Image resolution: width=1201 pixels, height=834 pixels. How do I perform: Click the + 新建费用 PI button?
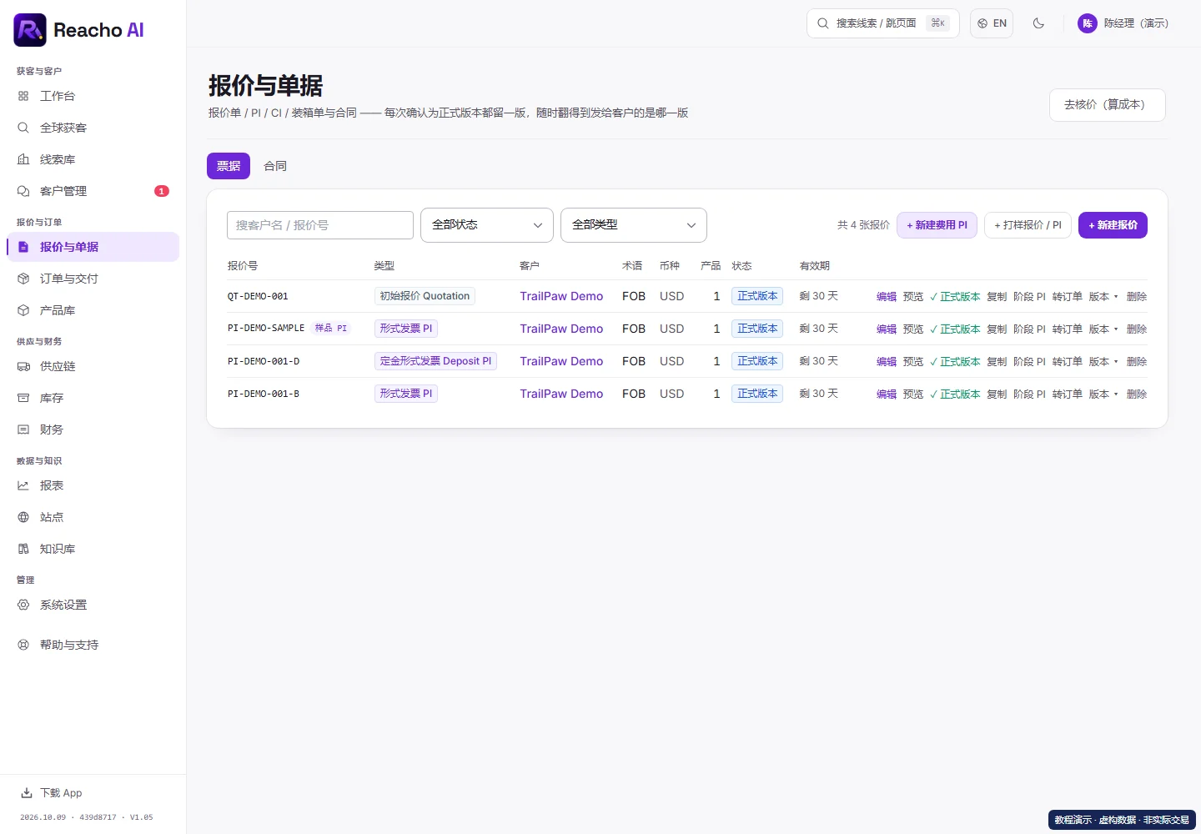(x=937, y=225)
